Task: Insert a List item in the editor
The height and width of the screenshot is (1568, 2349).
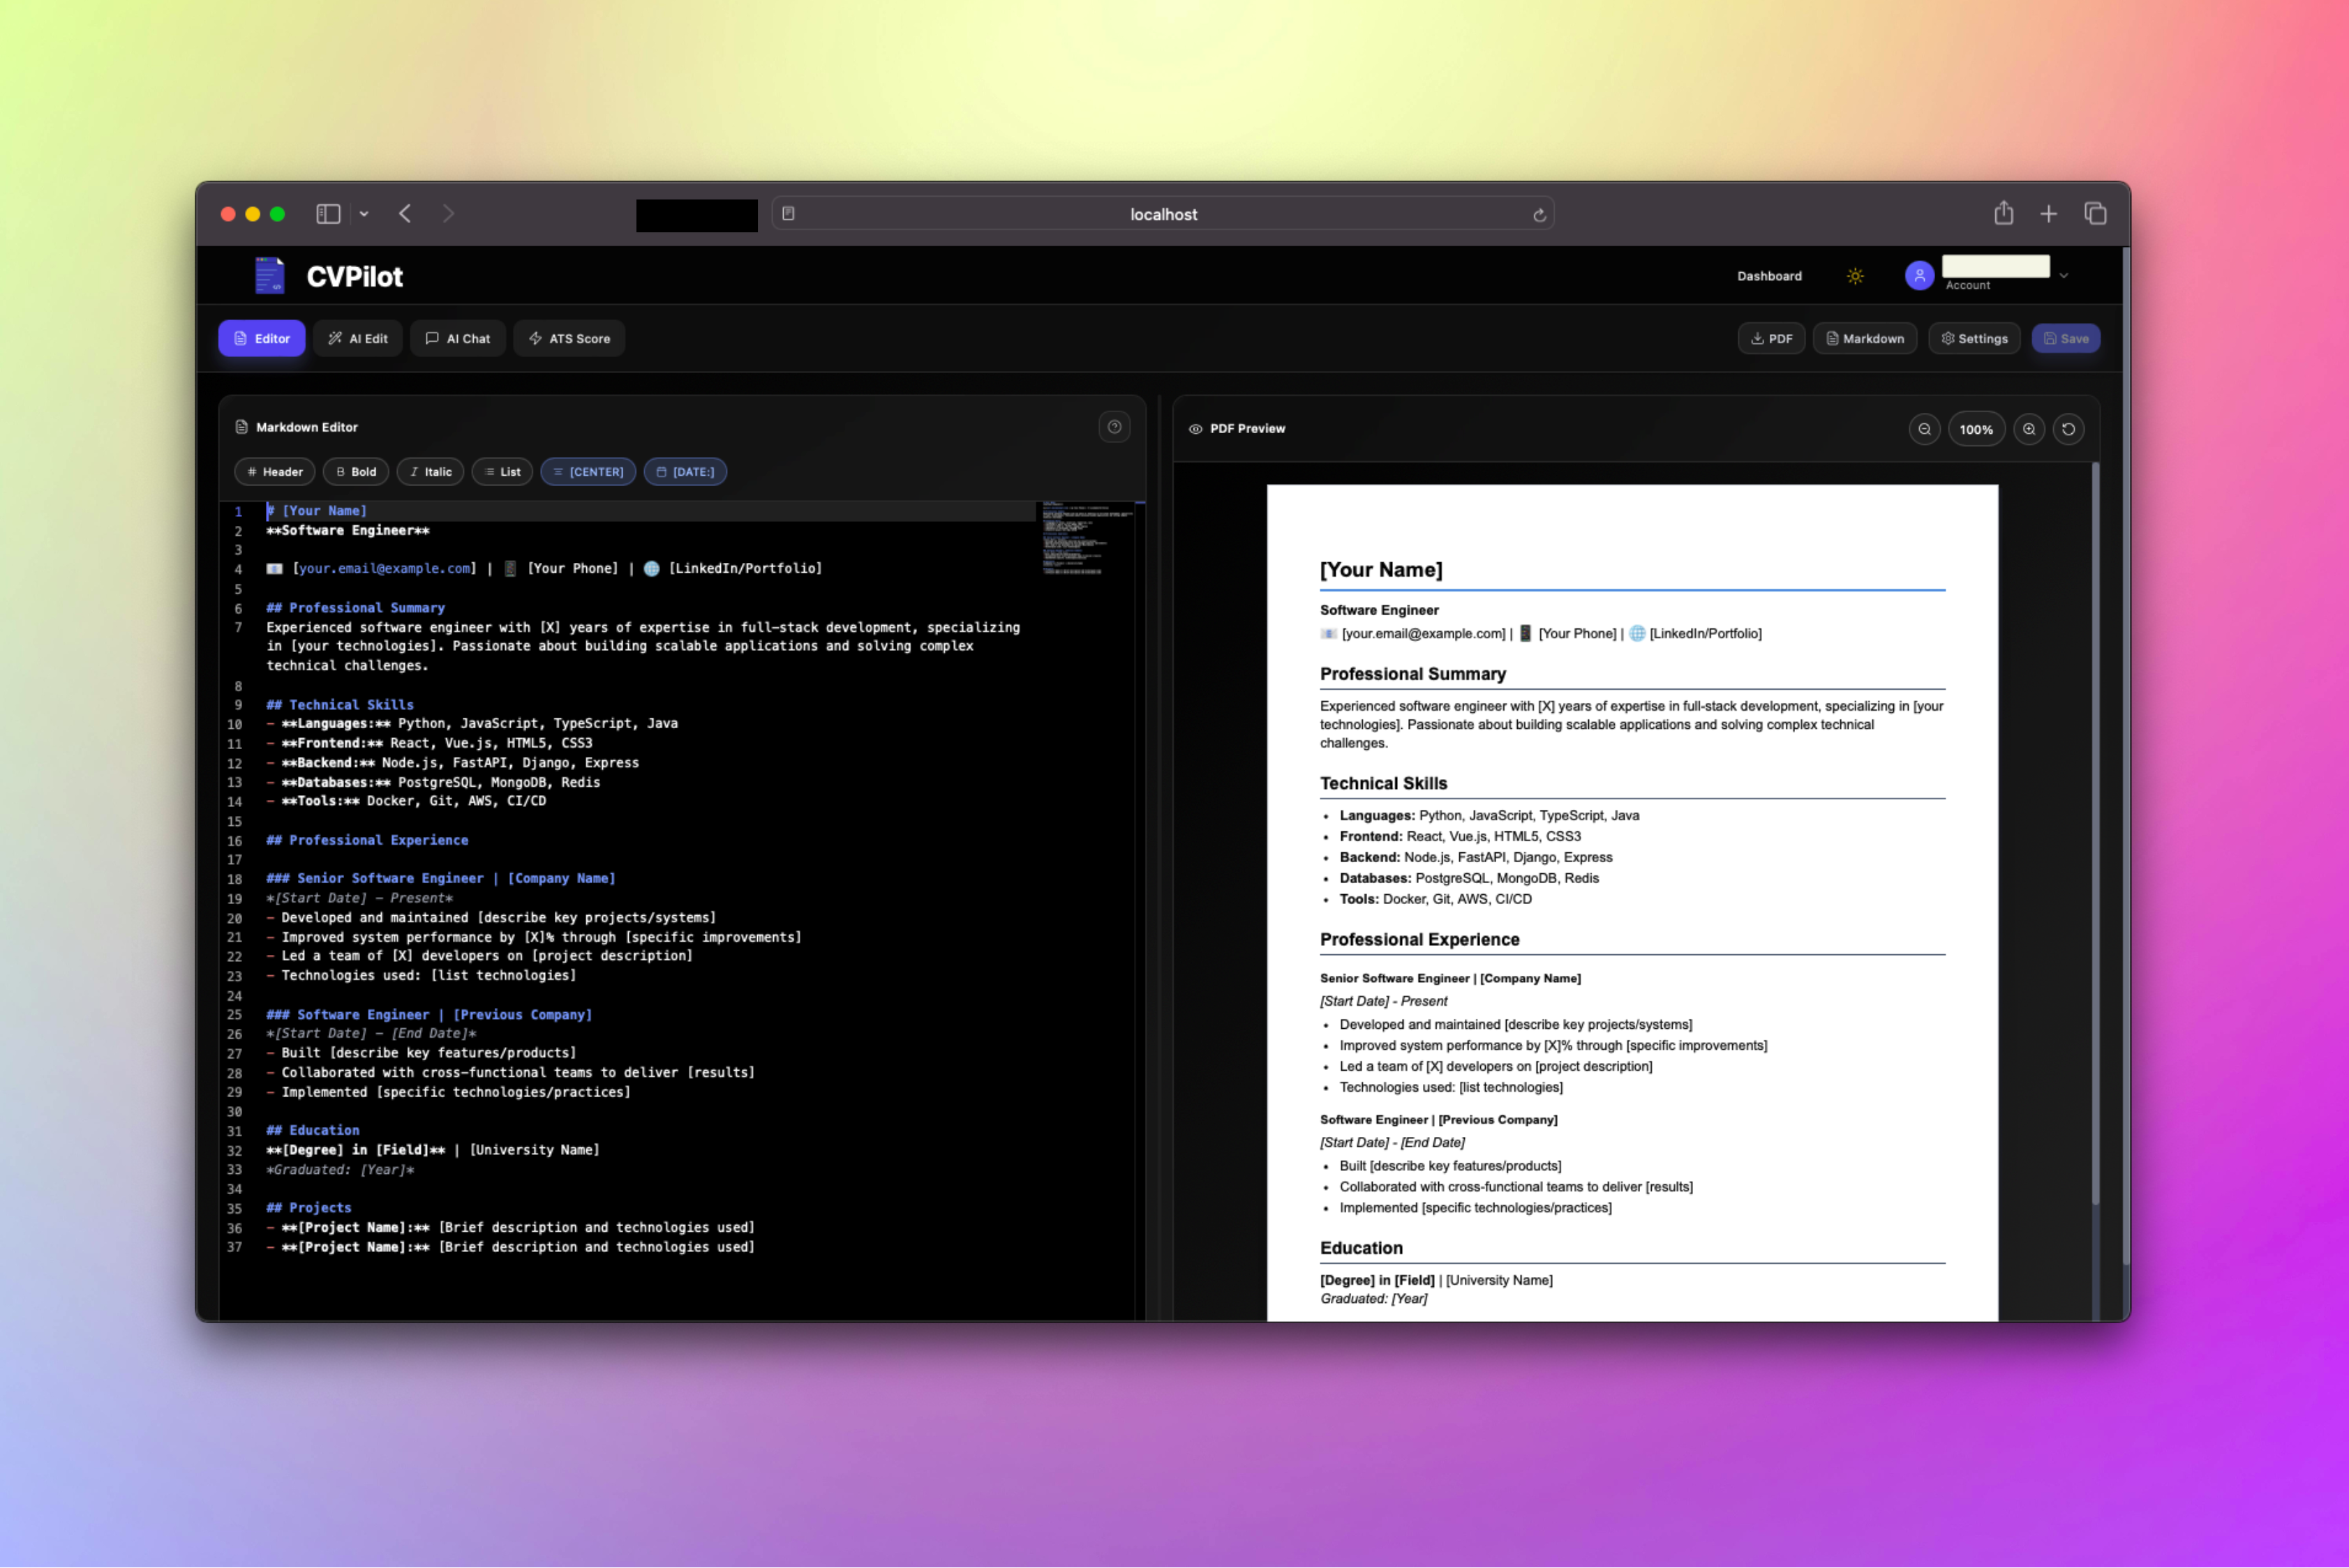Action: pyautogui.click(x=502, y=472)
